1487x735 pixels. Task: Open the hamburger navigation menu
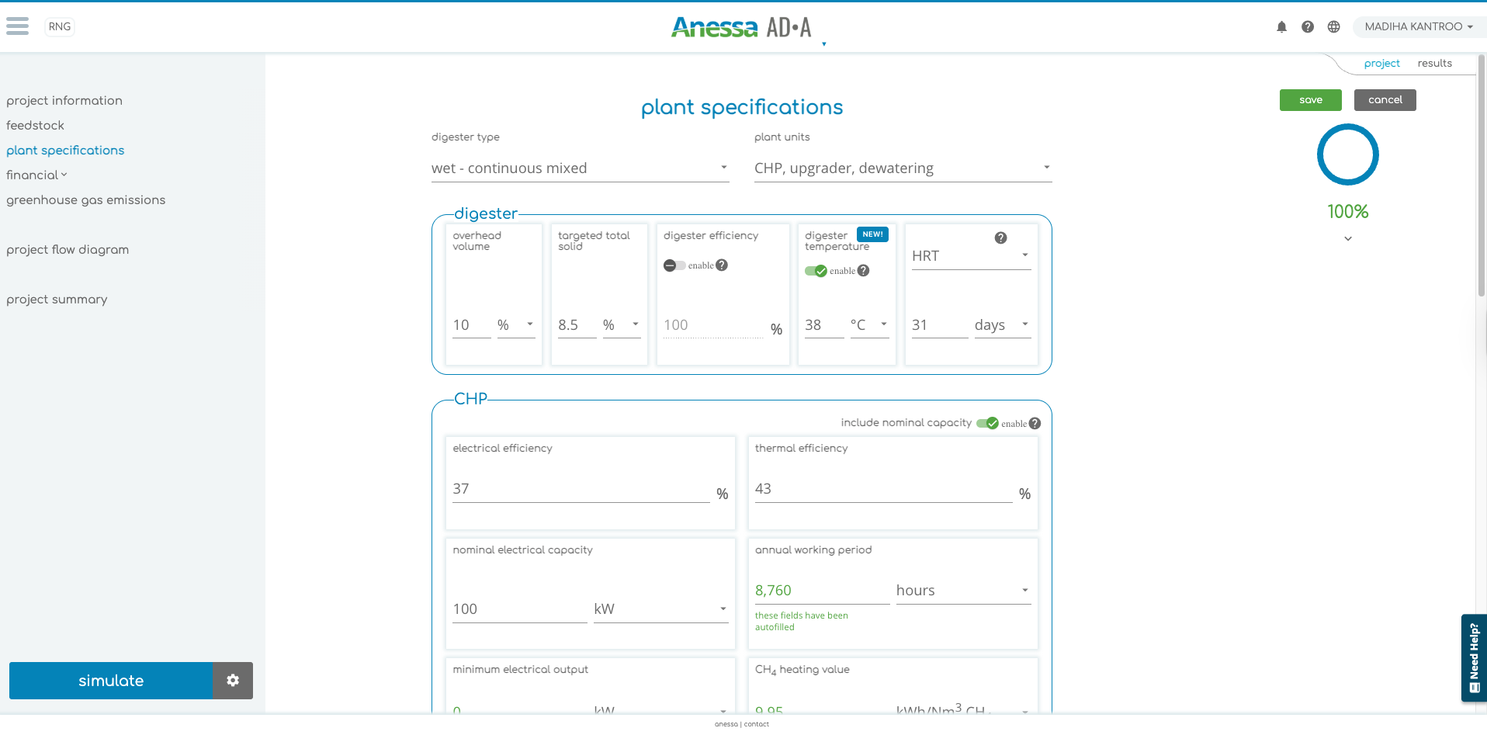click(17, 26)
